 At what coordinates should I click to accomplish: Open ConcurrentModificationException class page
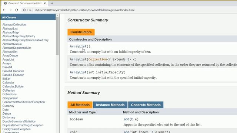coord(24,102)
